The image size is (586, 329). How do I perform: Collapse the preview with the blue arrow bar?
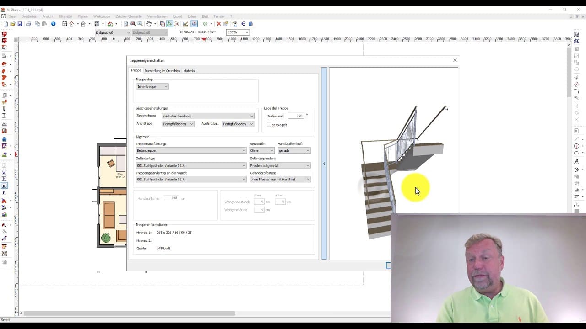(324, 164)
